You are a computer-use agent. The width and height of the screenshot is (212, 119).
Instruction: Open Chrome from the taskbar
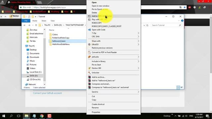(x=42, y=116)
